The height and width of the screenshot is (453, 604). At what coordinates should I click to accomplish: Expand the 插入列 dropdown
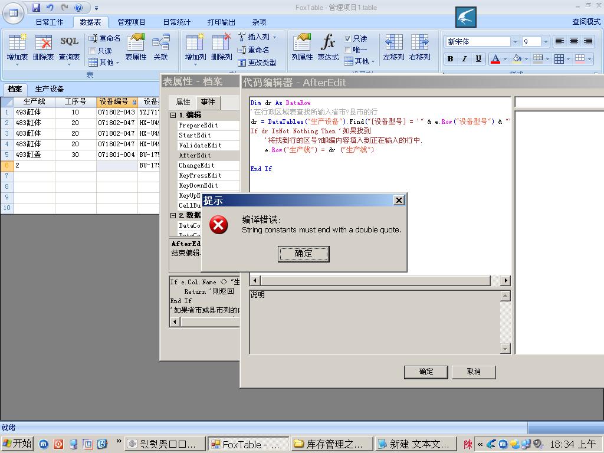coord(274,37)
